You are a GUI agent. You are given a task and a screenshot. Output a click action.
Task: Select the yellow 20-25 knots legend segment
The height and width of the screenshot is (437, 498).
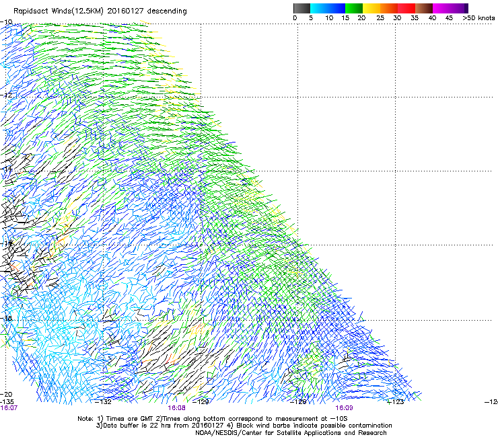[x=371, y=8]
